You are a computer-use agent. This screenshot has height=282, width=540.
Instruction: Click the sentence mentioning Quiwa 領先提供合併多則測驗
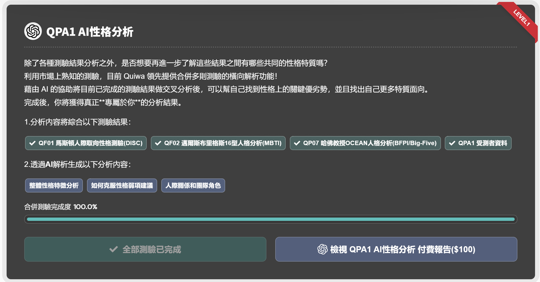[151, 76]
